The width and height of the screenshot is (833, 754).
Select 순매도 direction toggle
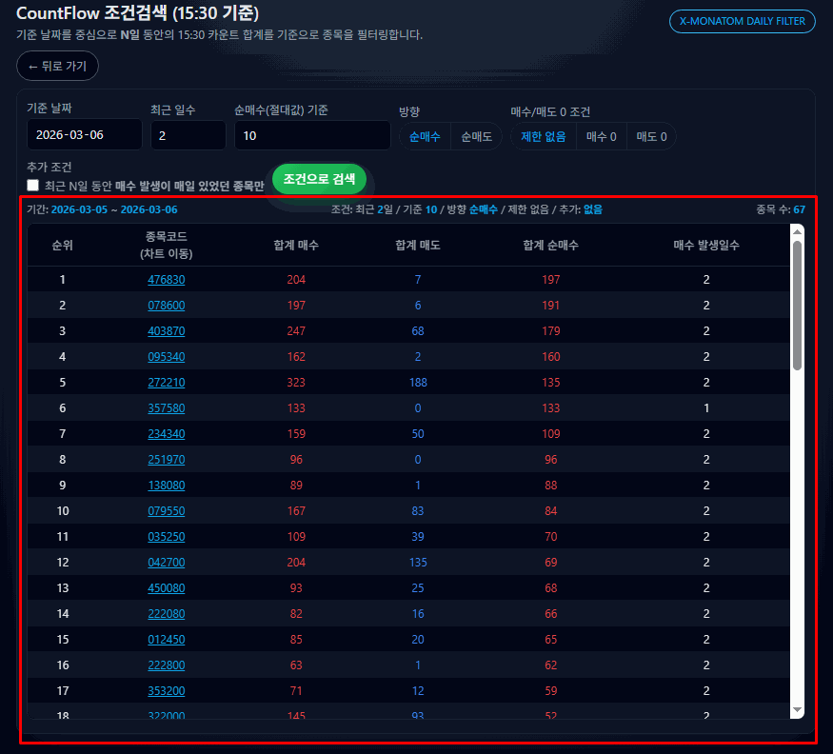[x=476, y=136]
